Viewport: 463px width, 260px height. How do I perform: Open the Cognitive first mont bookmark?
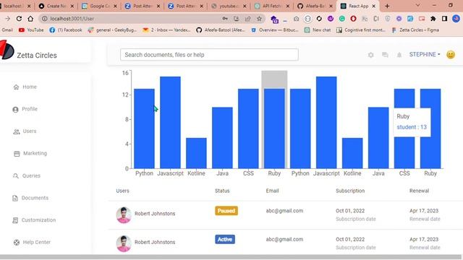[361, 30]
